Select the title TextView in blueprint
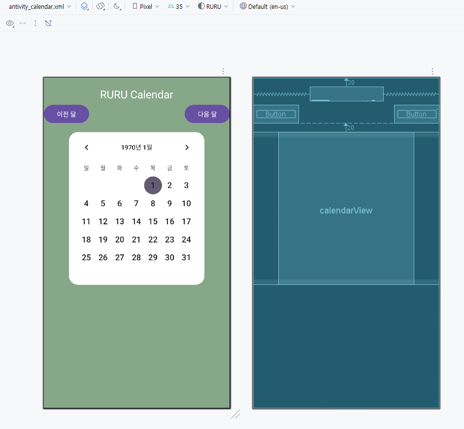 [346, 94]
